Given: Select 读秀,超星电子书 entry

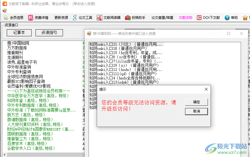Looking at the screenshot, I should tap(22, 62).
